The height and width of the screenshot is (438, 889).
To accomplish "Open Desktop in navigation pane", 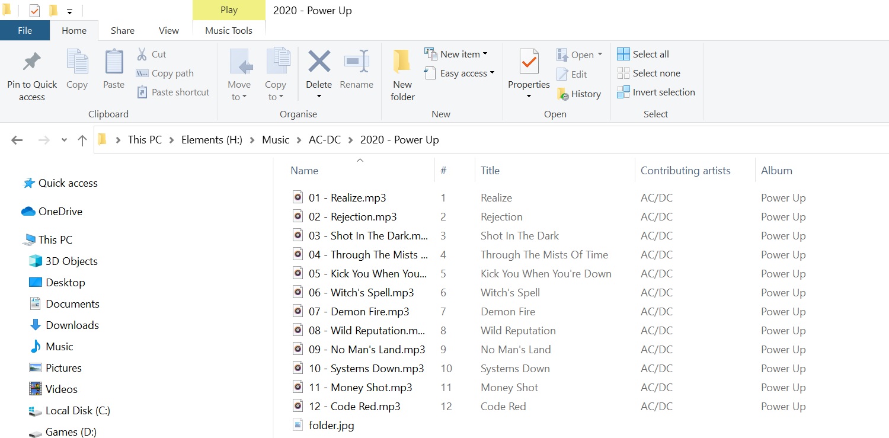I will 57,283.
